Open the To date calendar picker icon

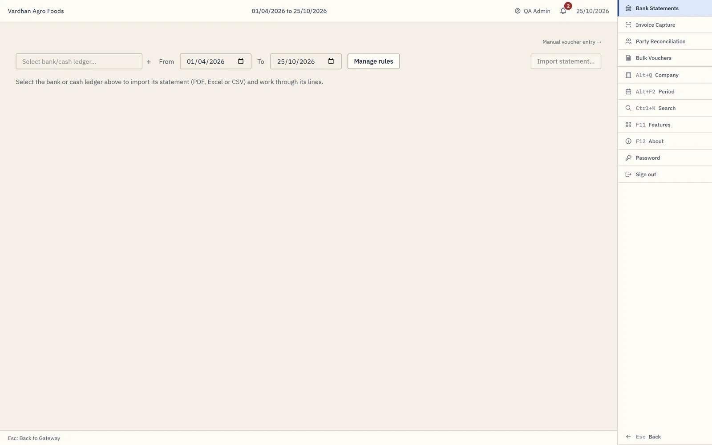pos(331,61)
